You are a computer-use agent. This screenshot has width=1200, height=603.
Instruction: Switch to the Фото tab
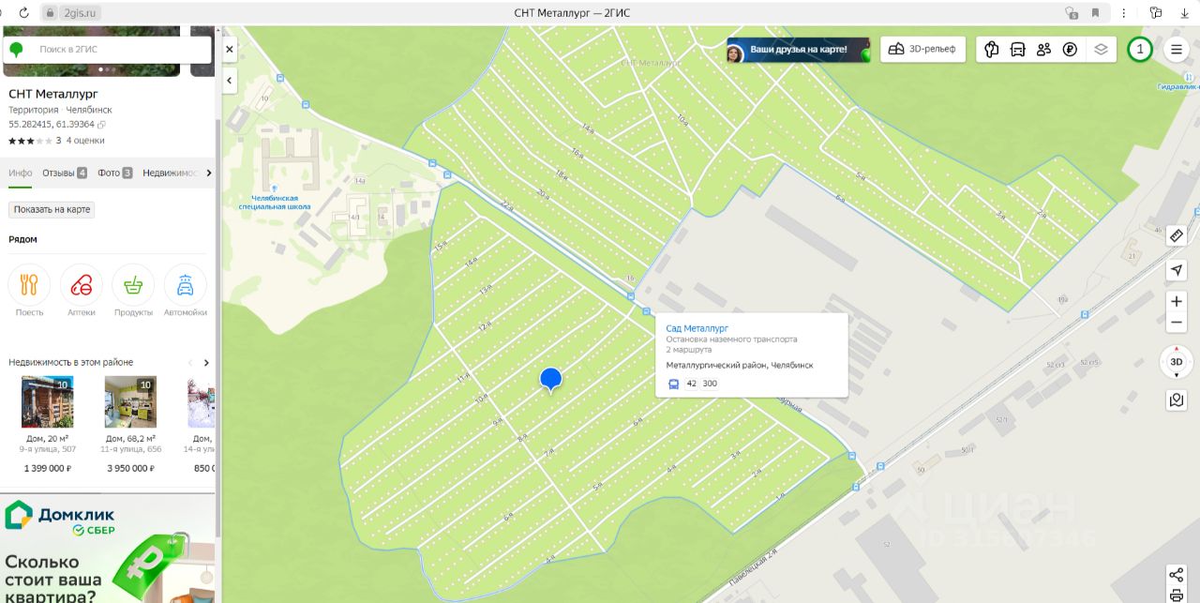click(115, 173)
